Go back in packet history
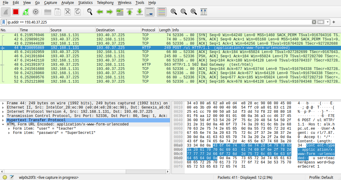This screenshot has width=341, height=180. [100, 12]
